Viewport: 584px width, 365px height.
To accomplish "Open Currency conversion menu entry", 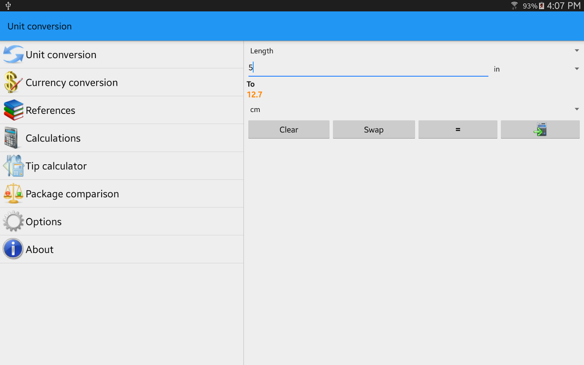I will pos(122,82).
